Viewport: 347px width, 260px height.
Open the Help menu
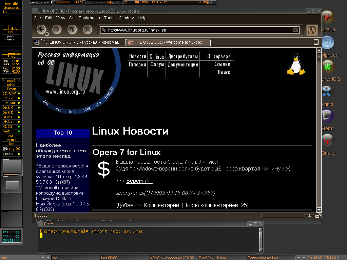(142, 18)
